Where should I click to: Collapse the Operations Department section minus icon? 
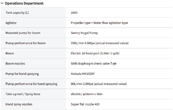tap(2, 3)
